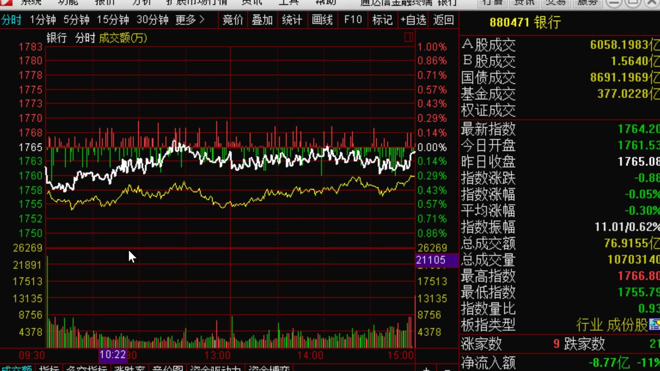Click the 指数振幅 row label

(x=488, y=227)
